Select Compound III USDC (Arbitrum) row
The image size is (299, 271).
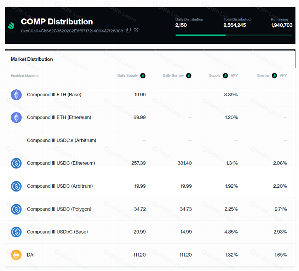(x=150, y=186)
